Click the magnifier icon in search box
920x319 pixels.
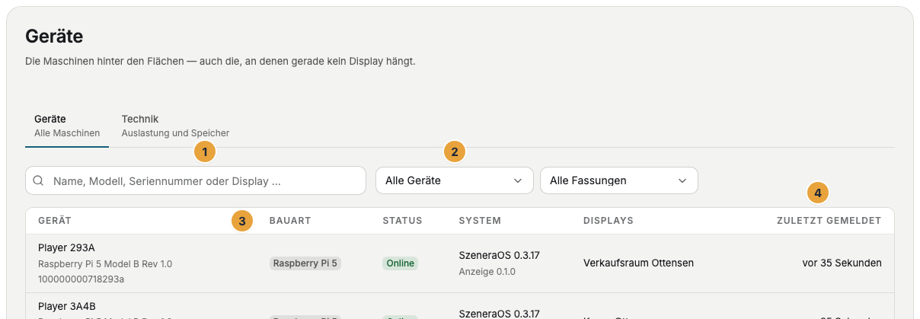coord(38,181)
